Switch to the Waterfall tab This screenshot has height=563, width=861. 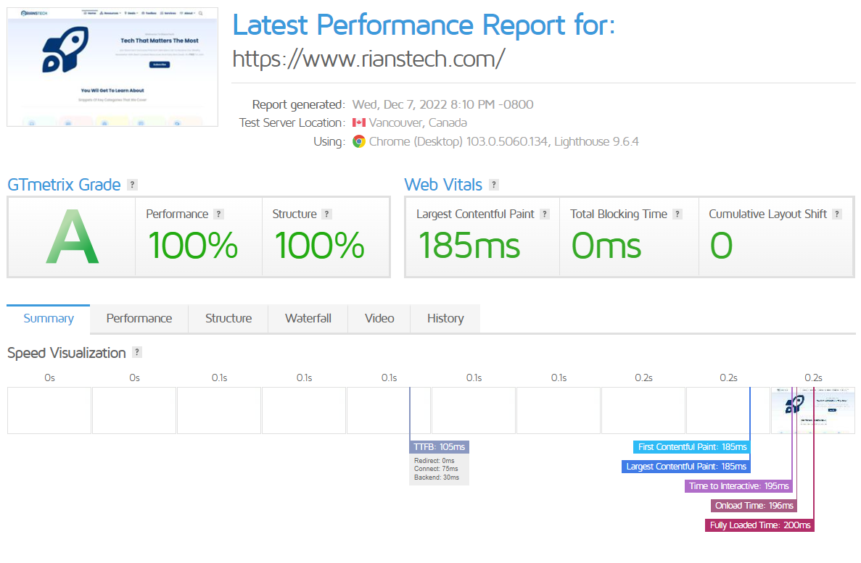tap(308, 319)
